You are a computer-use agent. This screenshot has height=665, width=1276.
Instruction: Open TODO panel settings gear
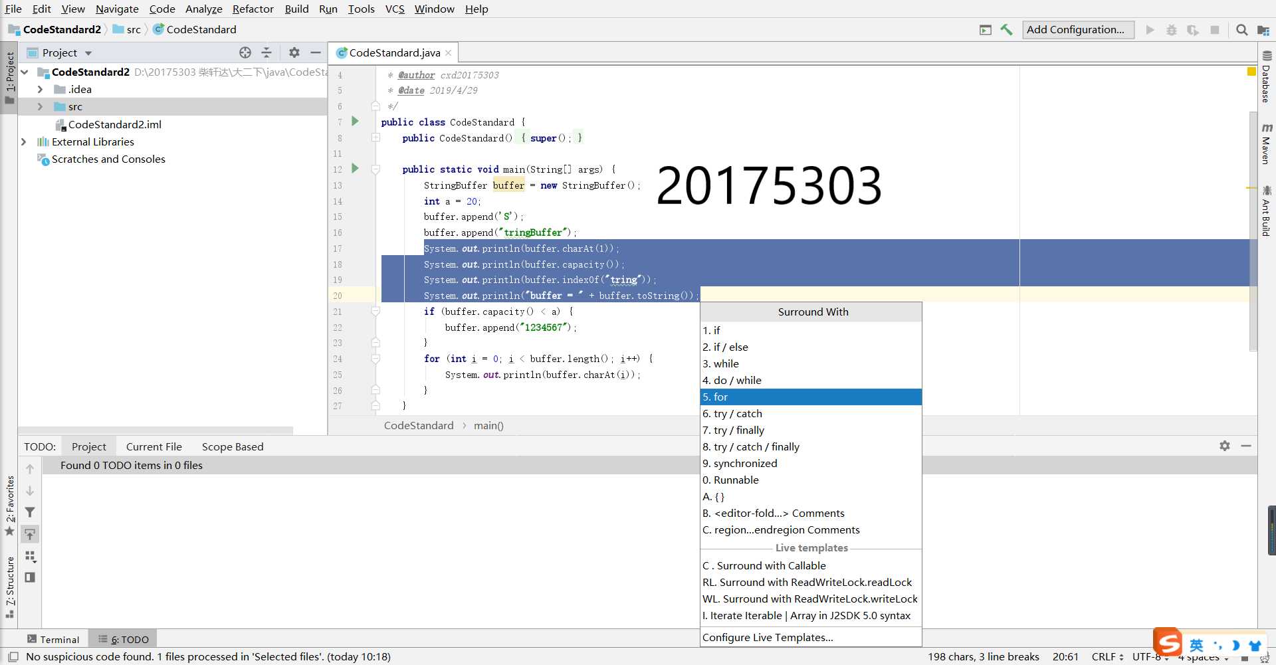point(1225,446)
